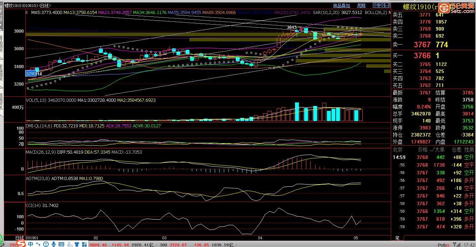Click the left arrow navigation icon
The width and height of the screenshot is (476, 247).
point(376,5)
